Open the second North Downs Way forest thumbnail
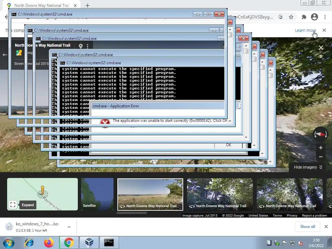The width and height of the screenshot is (332, 249). coord(220,194)
